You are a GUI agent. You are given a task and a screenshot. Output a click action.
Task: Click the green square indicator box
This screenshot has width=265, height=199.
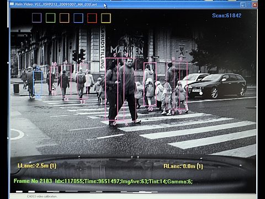(x=50, y=18)
